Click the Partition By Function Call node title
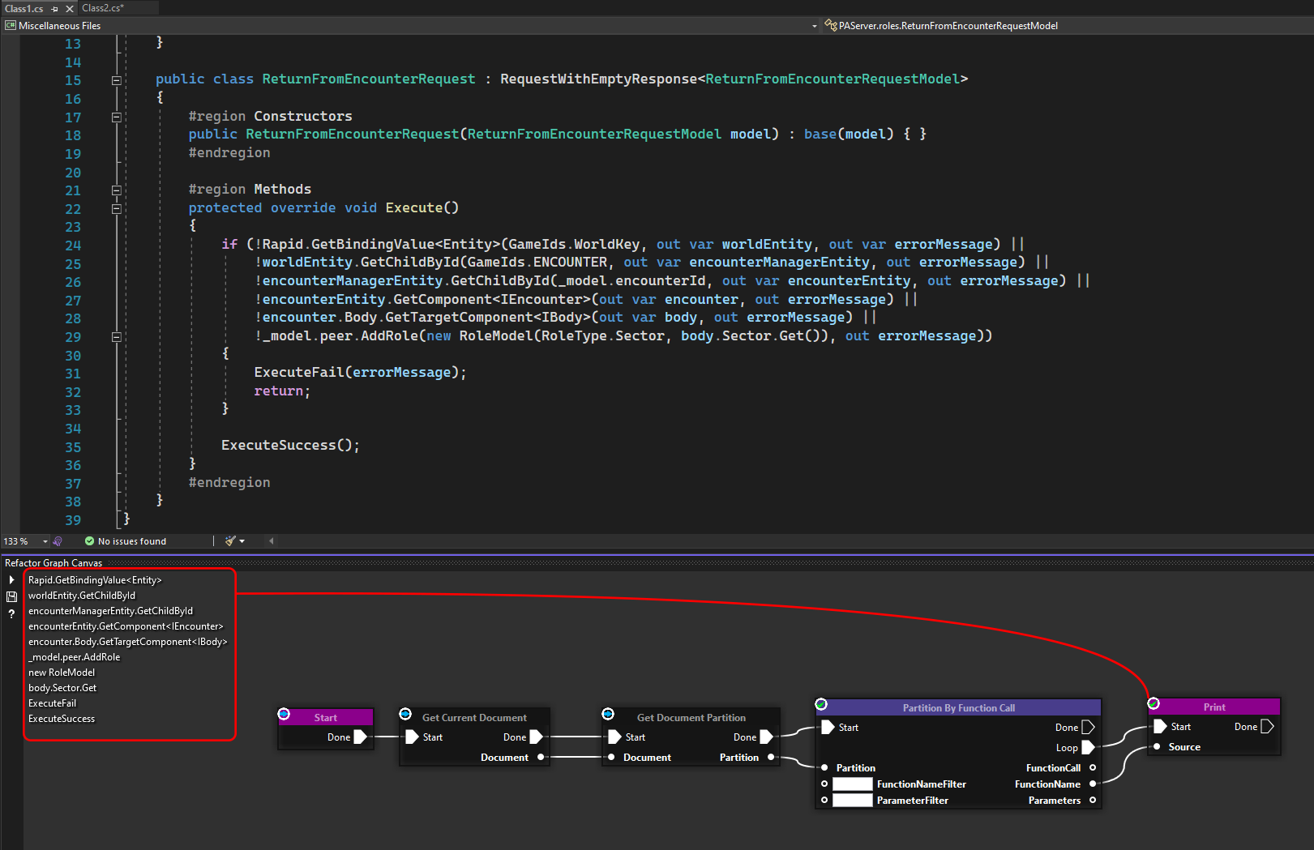 [959, 708]
